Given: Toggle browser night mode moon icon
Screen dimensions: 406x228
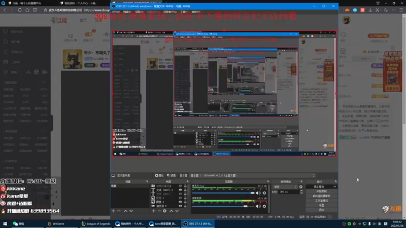Looking at the screenshot, I should click(x=386, y=10).
